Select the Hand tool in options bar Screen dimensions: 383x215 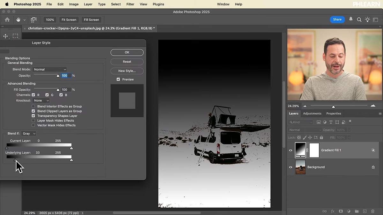18,20
